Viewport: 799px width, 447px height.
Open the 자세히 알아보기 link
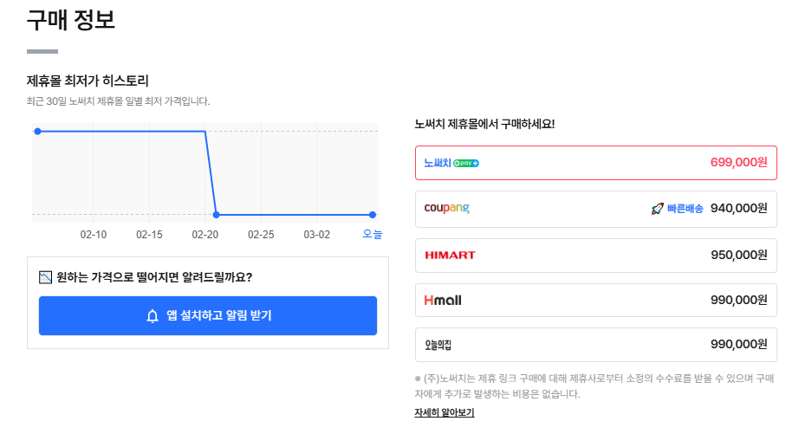pos(445,412)
